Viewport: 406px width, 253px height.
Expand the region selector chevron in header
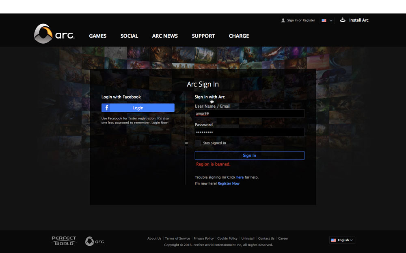[x=331, y=21]
